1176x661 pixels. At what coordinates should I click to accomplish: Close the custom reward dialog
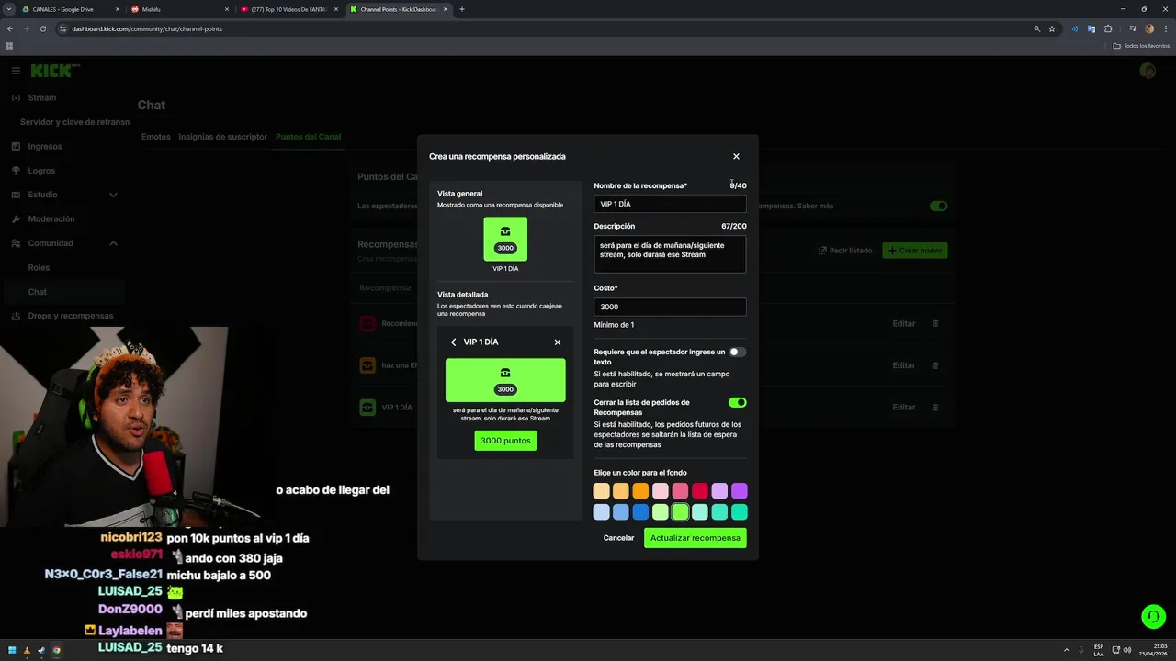click(x=736, y=157)
